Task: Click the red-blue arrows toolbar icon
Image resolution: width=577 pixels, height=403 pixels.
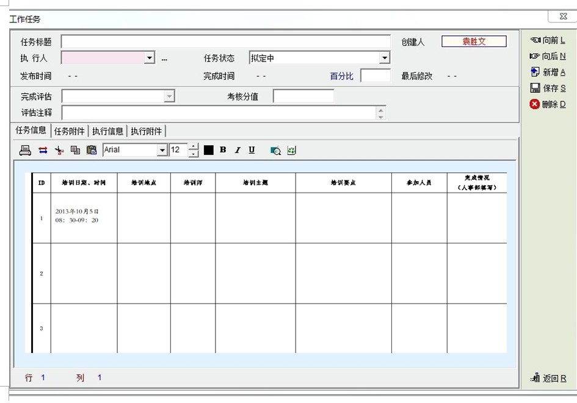Action: [43, 150]
